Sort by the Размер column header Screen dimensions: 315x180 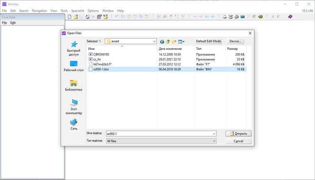pyautogui.click(x=236, y=49)
